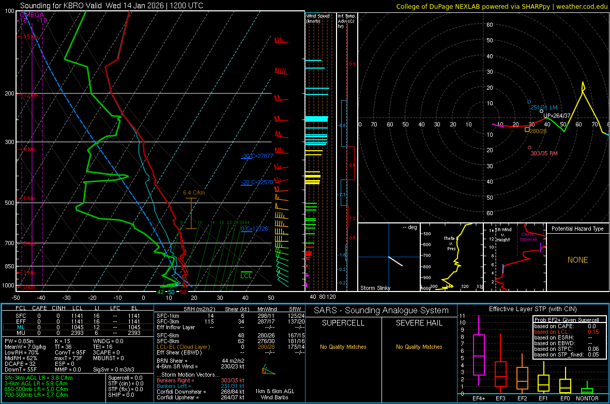This screenshot has width=610, height=404.
Task: Click the Storm Slinky label
Action: tap(375, 288)
